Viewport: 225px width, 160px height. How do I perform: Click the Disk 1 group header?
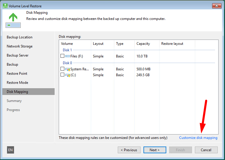(67, 50)
